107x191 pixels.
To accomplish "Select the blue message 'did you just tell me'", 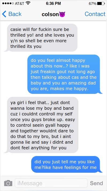I will click(x=67, y=164).
